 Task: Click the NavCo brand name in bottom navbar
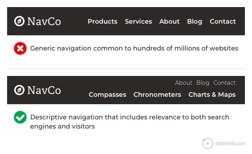pos(44,90)
